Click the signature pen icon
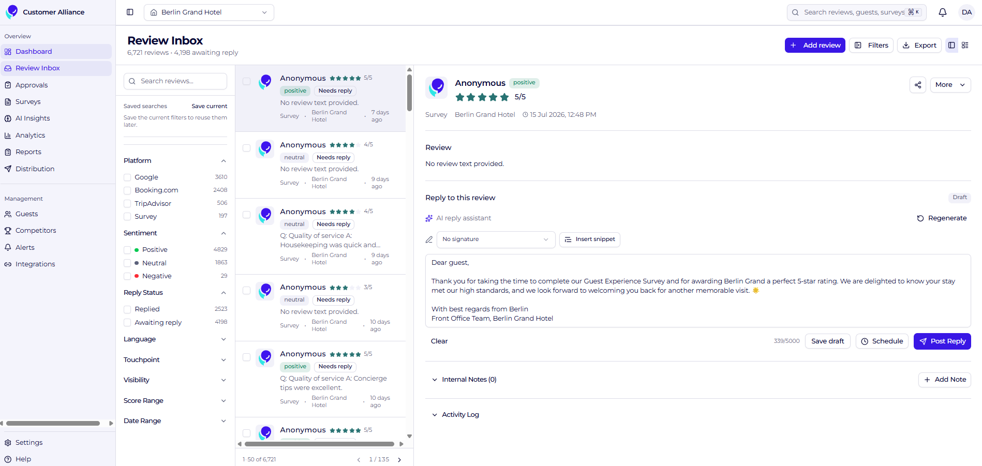This screenshot has width=982, height=466. pyautogui.click(x=429, y=239)
